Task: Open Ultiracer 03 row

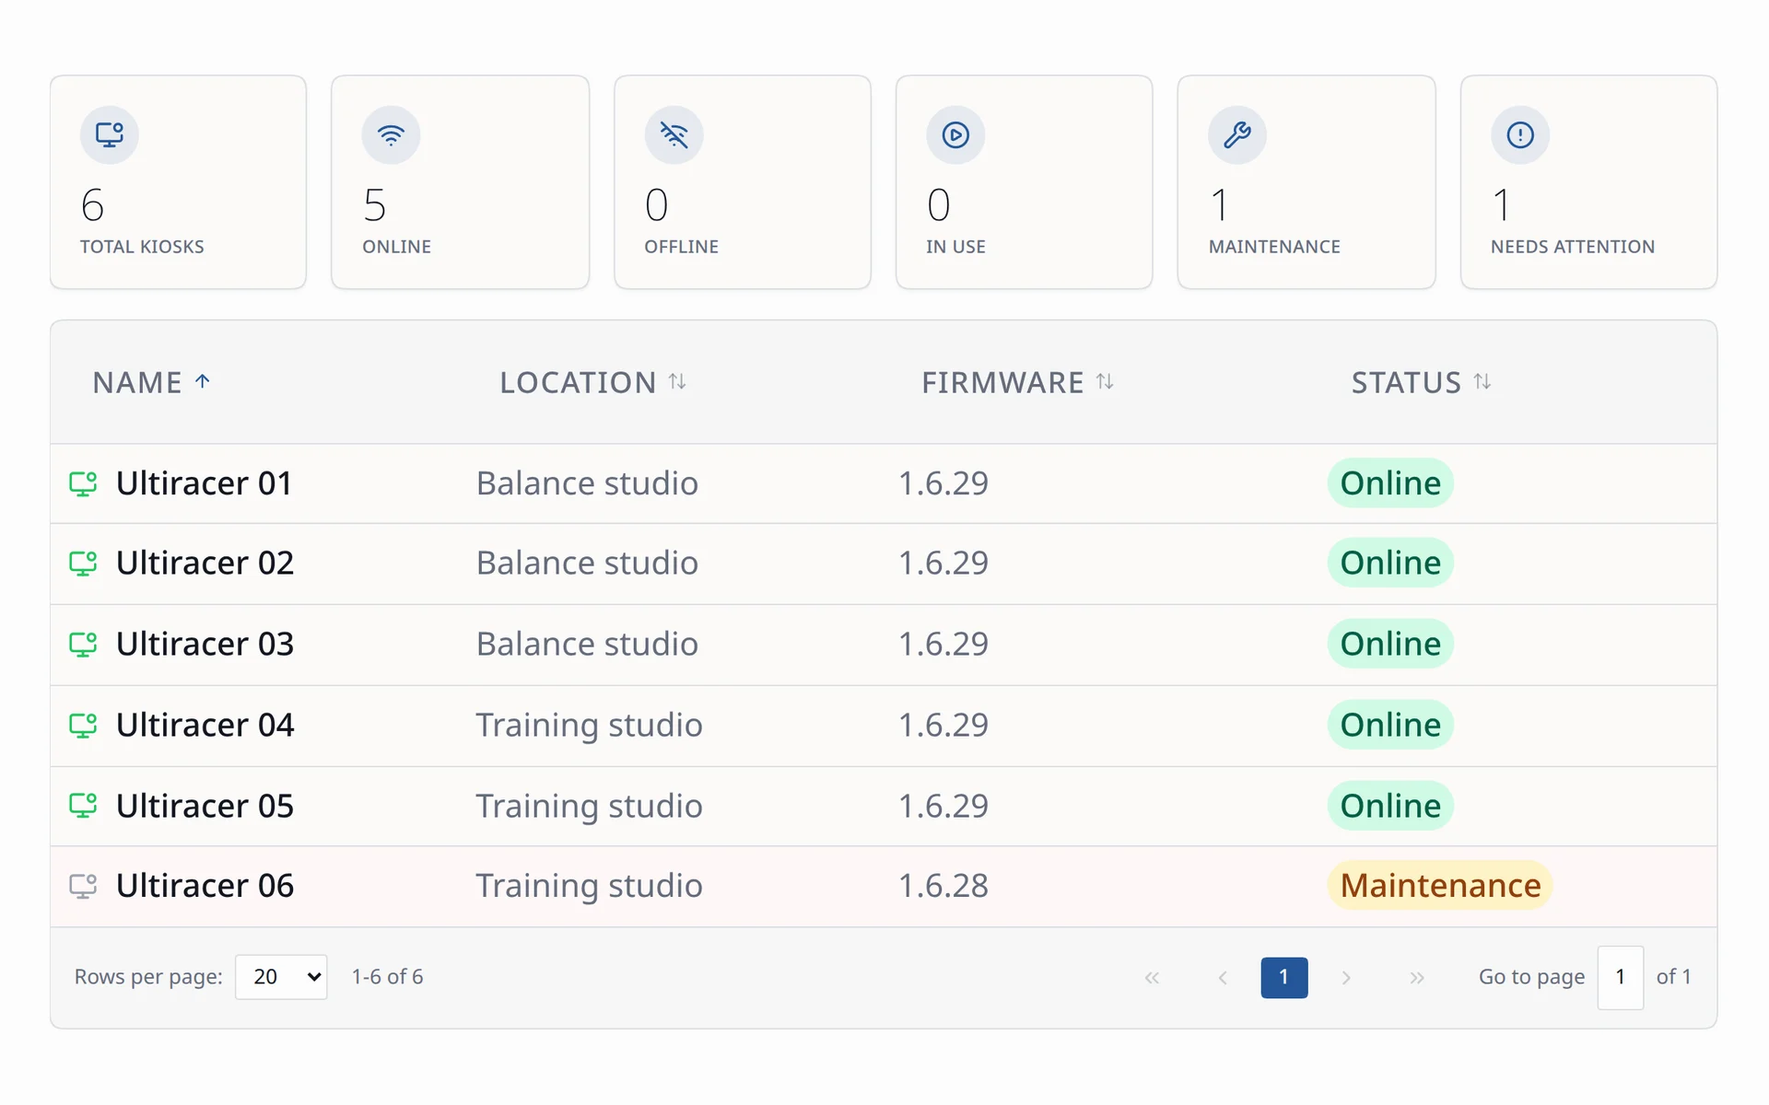Action: [x=884, y=645]
